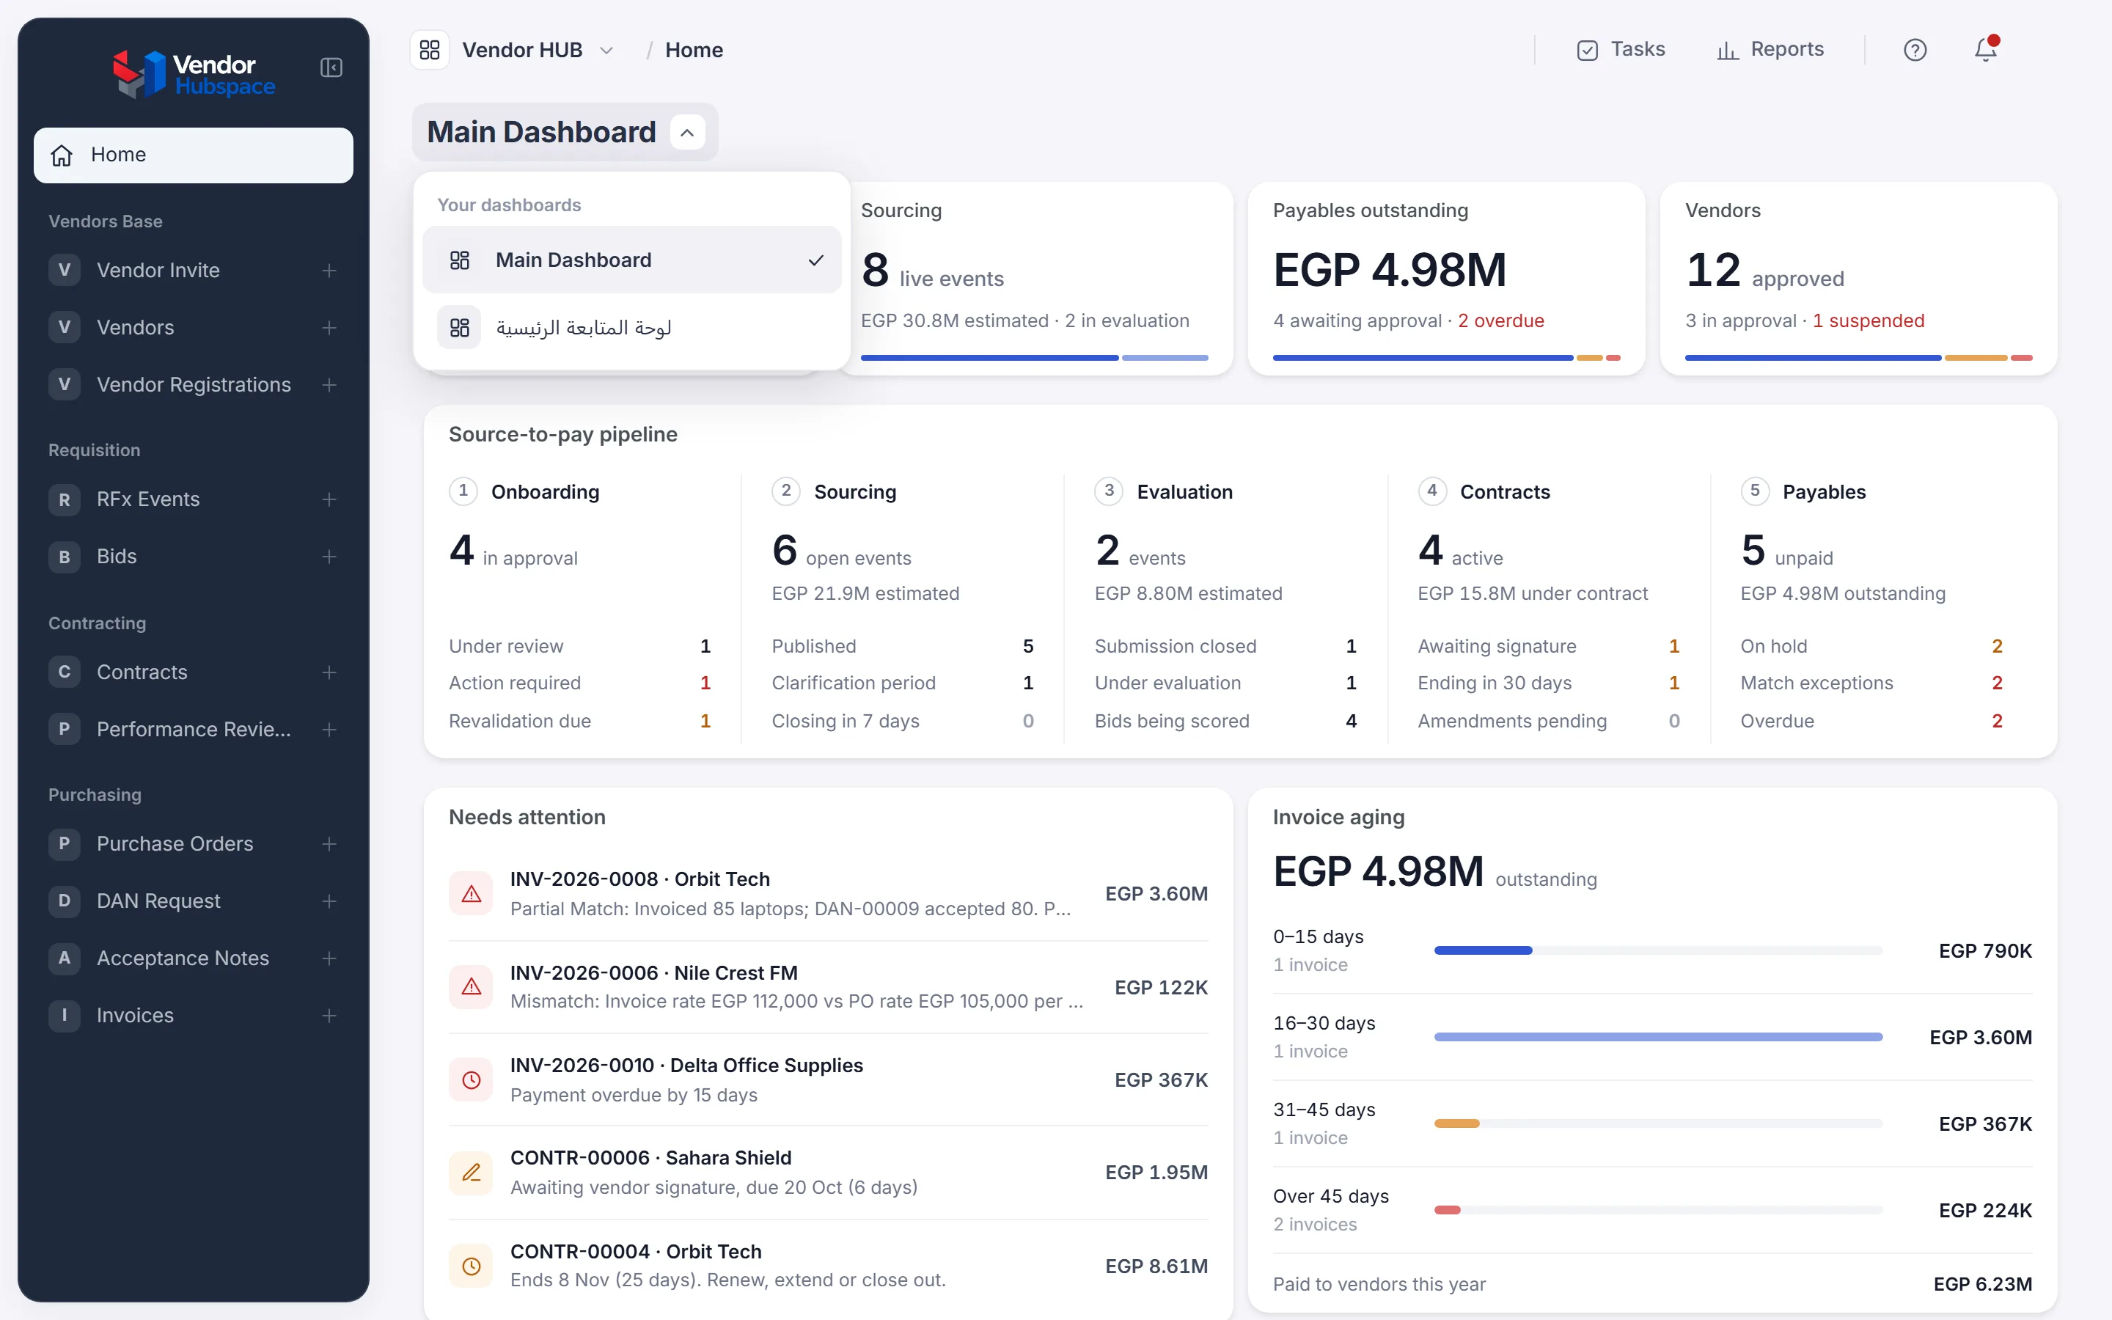Click Home breadcrumb link
The width and height of the screenshot is (2112, 1320).
(694, 51)
